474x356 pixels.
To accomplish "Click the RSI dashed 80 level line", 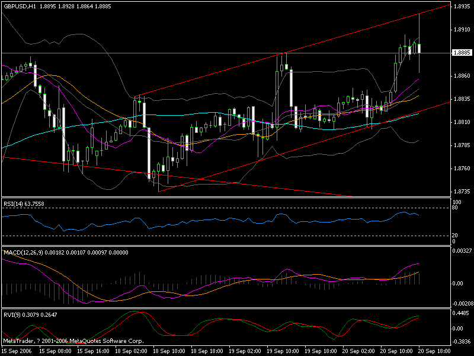I will 226,208.
